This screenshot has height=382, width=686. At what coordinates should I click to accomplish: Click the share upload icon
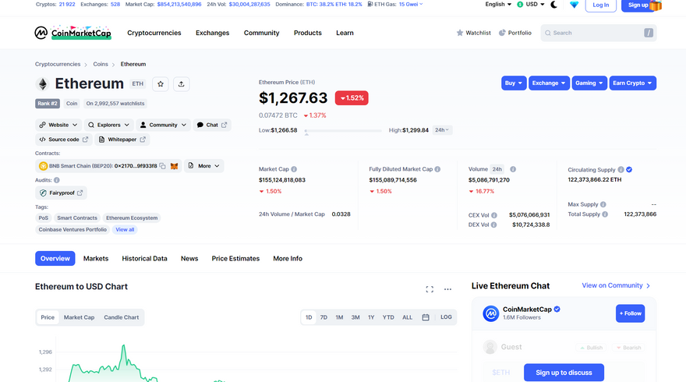click(x=181, y=84)
